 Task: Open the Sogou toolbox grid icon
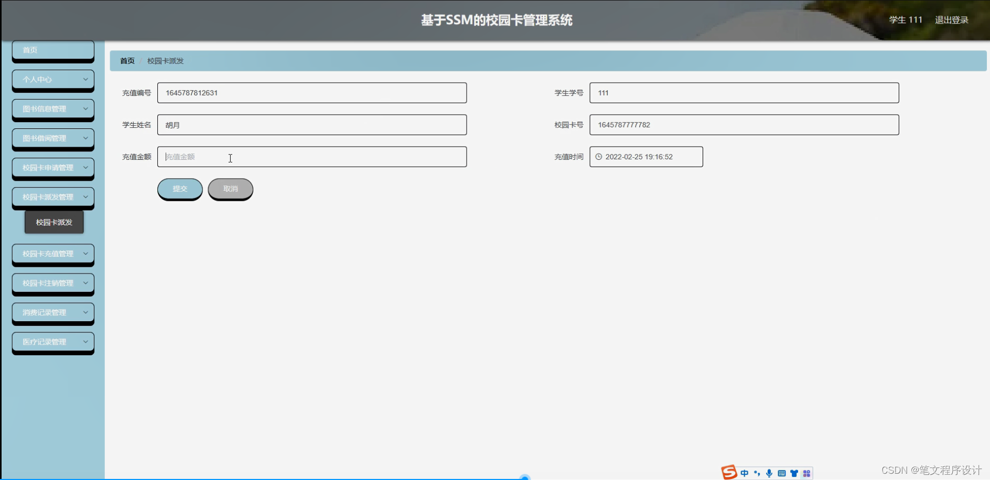point(807,473)
